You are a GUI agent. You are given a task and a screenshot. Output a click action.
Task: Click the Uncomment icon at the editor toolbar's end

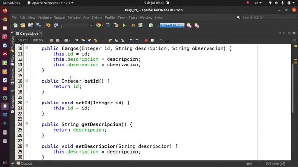[167, 40]
